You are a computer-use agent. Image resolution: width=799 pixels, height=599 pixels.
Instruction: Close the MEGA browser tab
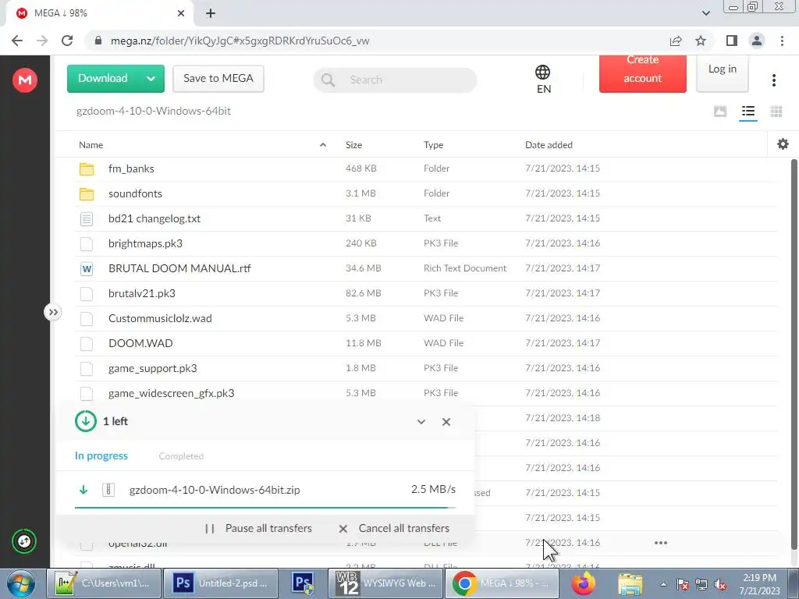pyautogui.click(x=181, y=13)
